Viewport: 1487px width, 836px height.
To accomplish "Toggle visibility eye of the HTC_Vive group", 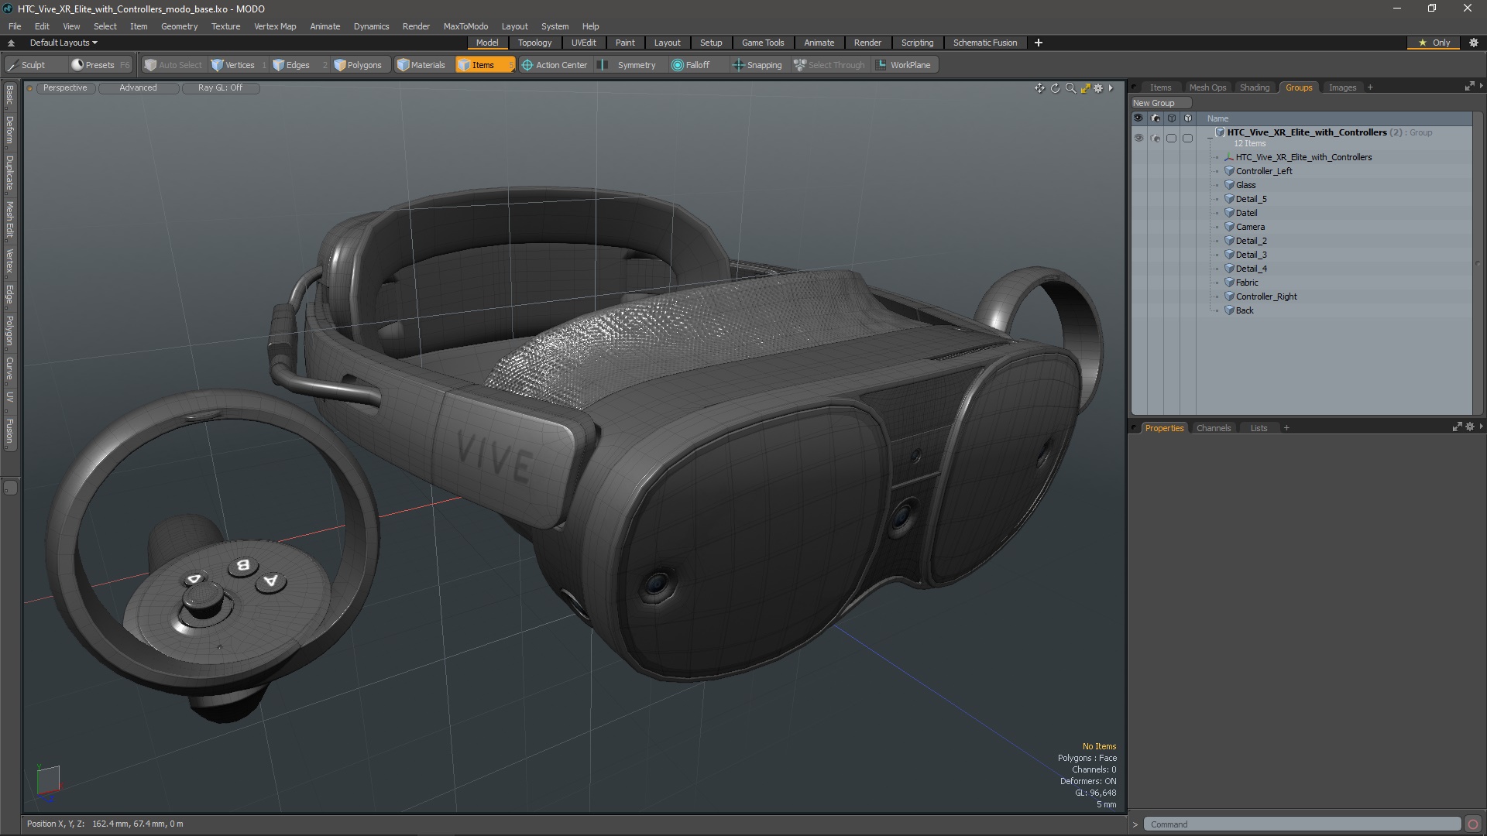I will (x=1138, y=138).
